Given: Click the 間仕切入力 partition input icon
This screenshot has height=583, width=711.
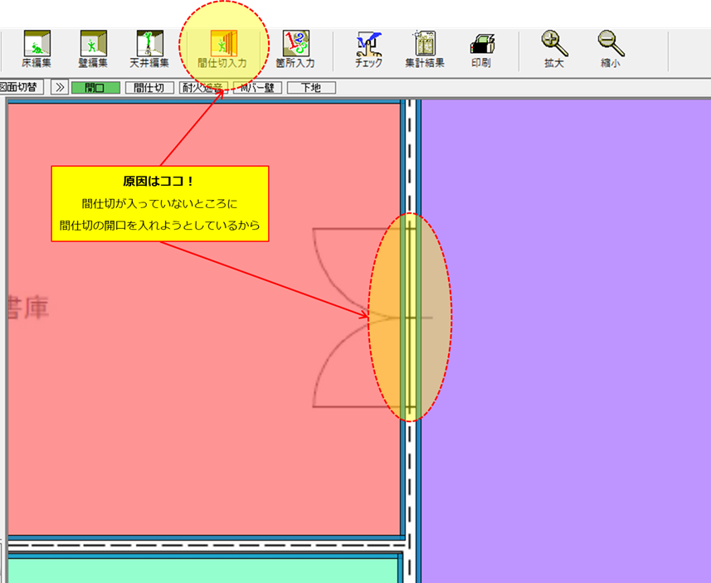Looking at the screenshot, I should point(222,48).
